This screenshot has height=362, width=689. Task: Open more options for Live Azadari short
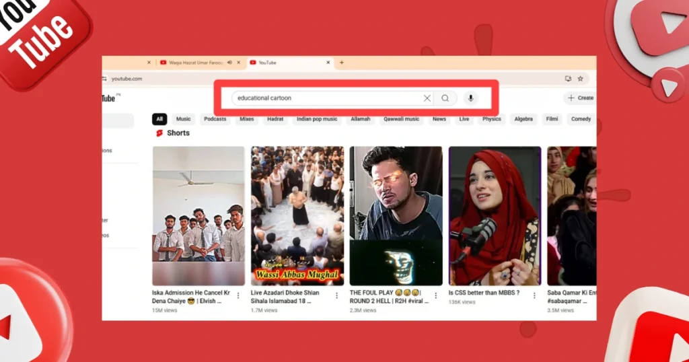pos(336,295)
